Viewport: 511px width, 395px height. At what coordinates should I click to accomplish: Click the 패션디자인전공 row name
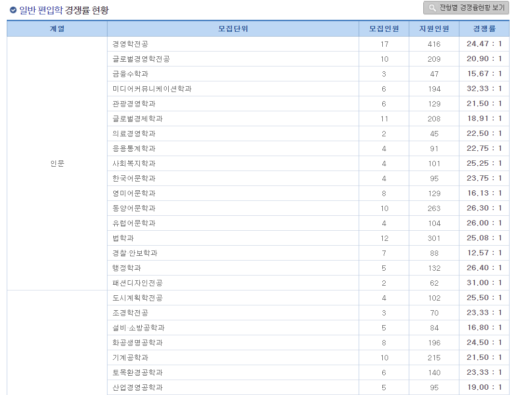tap(137, 283)
